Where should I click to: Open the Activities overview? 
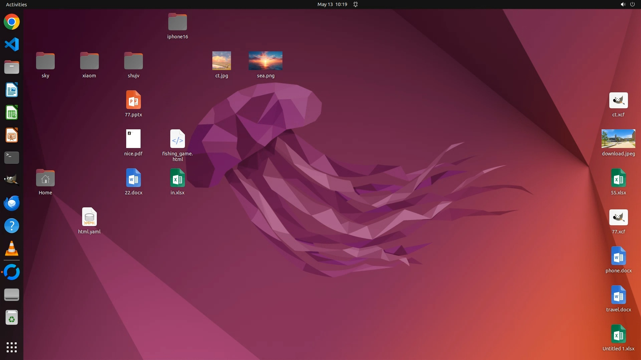16,4
